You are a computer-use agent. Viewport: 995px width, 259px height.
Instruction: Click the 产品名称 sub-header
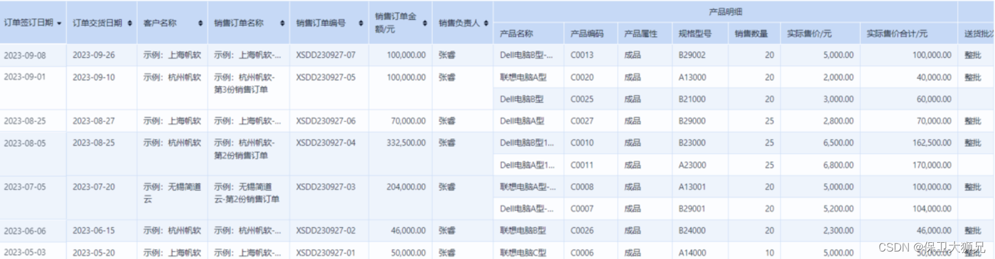[516, 34]
